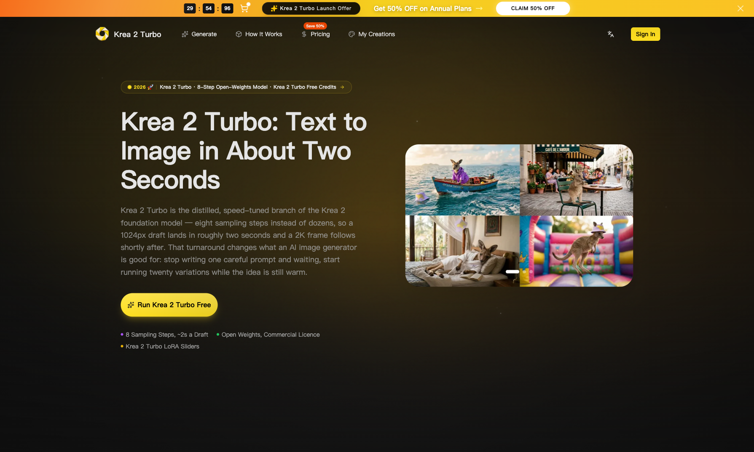The height and width of the screenshot is (452, 754).
Task: Open the shopping cart icon in banner
Action: click(x=244, y=8)
